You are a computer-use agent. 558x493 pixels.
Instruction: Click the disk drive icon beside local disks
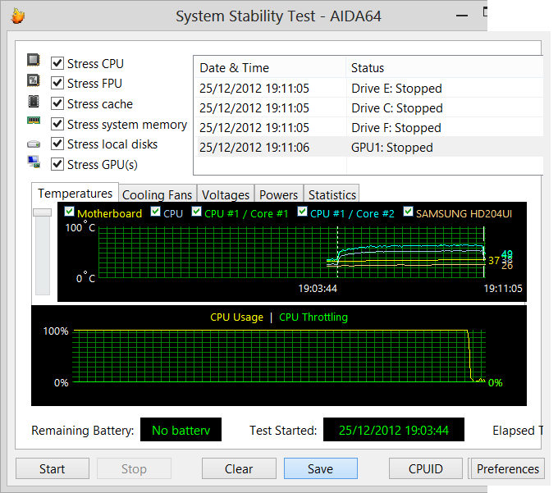pos(34,144)
